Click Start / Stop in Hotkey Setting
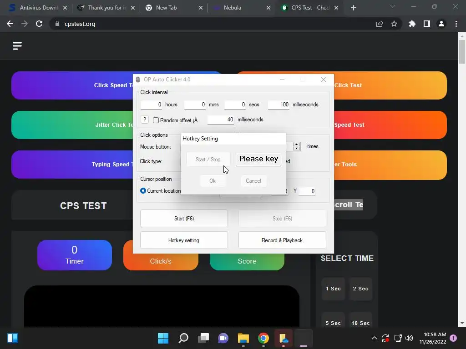 coord(208,160)
